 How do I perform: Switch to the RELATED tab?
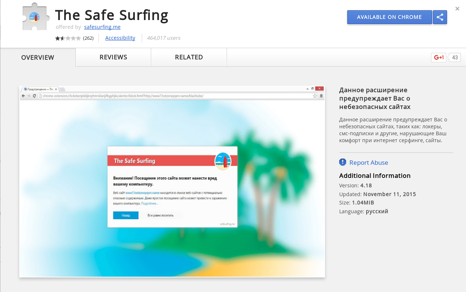(189, 57)
